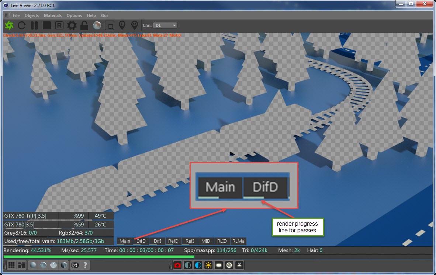The image size is (436, 275).
Task: Click the Time elapsed readout
Action: click(x=139, y=250)
